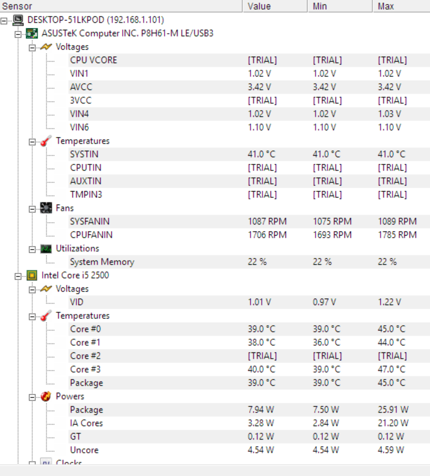This screenshot has width=430, height=476.
Task: Click the Sensor column header
Action: 121,6
